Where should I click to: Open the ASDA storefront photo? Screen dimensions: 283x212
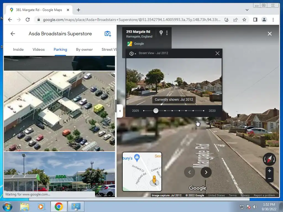pyautogui.click(x=59, y=174)
